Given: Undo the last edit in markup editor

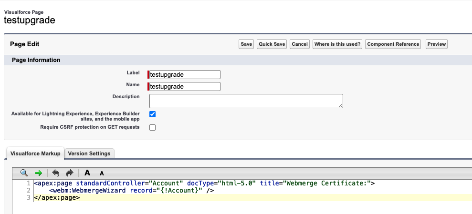Looking at the screenshot, I should tap(56, 173).
